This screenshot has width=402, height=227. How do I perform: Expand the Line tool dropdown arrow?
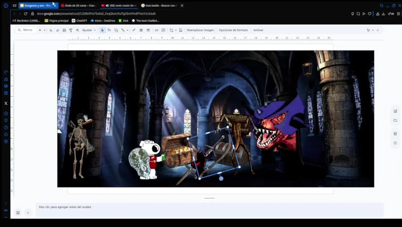pos(127,30)
